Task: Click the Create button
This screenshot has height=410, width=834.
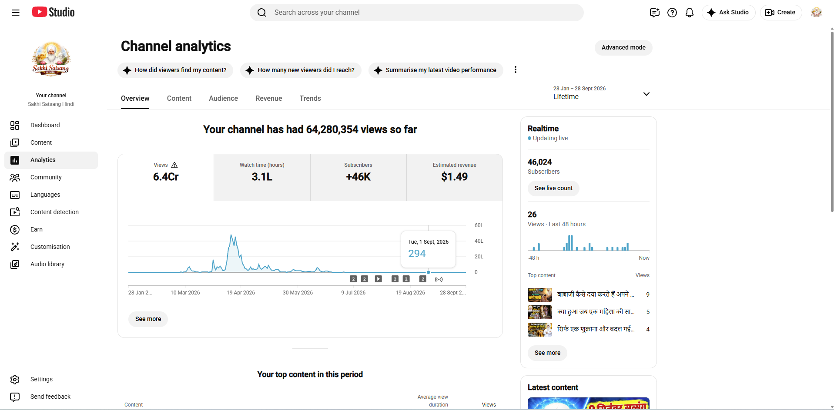Action: pos(780,13)
